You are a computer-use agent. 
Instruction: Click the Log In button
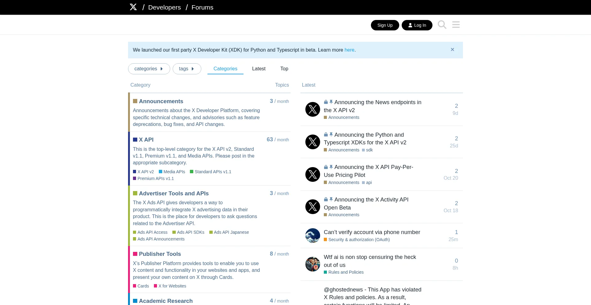pos(417,25)
